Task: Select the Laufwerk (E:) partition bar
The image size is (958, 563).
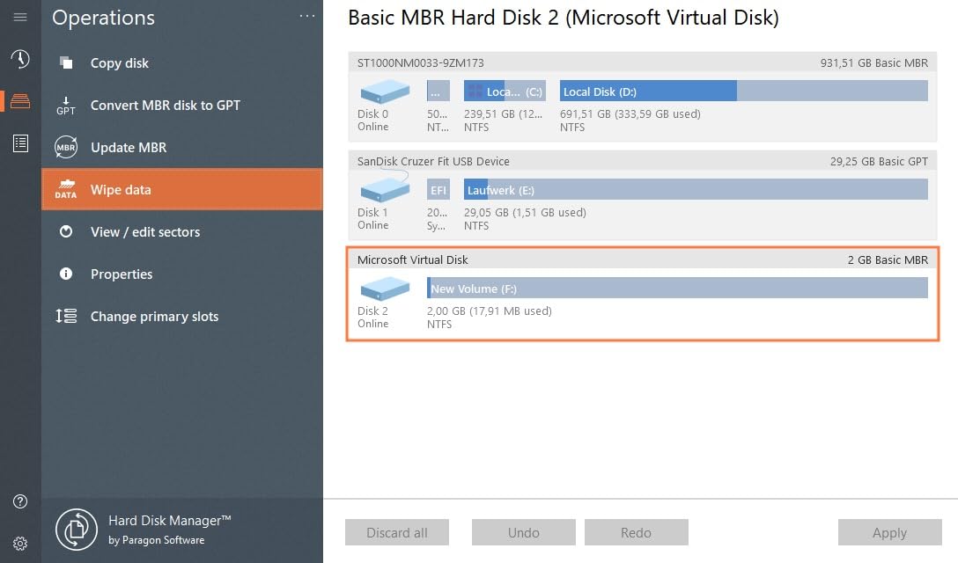Action: (696, 189)
